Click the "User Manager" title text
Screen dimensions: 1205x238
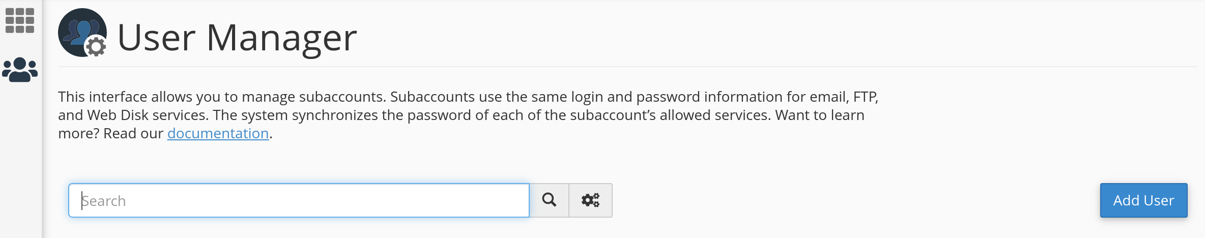click(237, 38)
